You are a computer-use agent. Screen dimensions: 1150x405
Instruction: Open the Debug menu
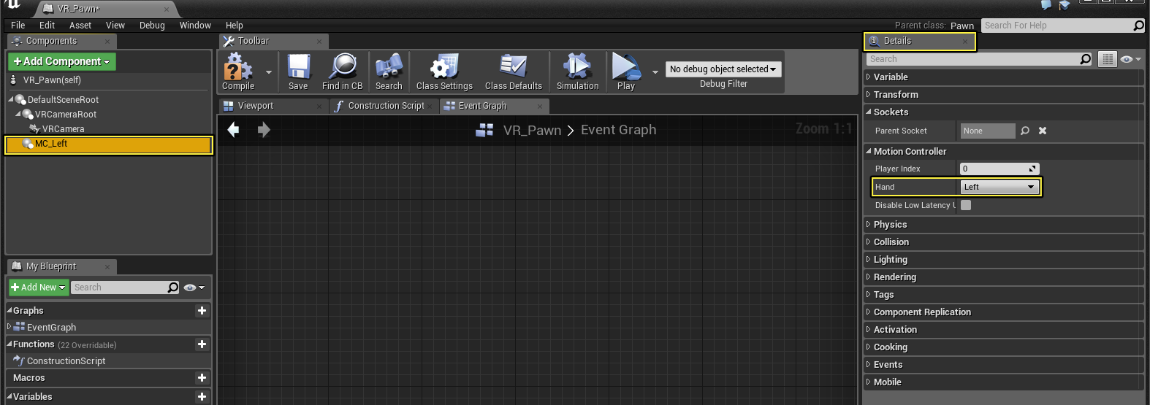(152, 26)
